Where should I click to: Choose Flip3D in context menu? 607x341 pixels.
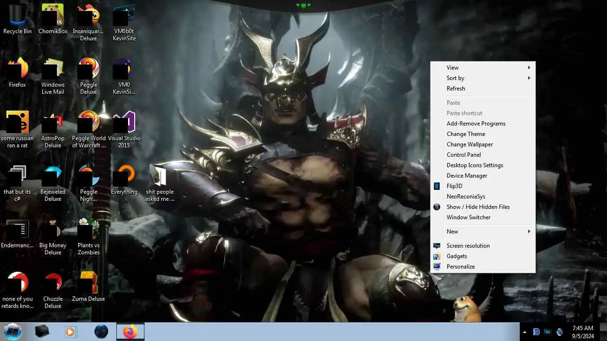pos(483,186)
